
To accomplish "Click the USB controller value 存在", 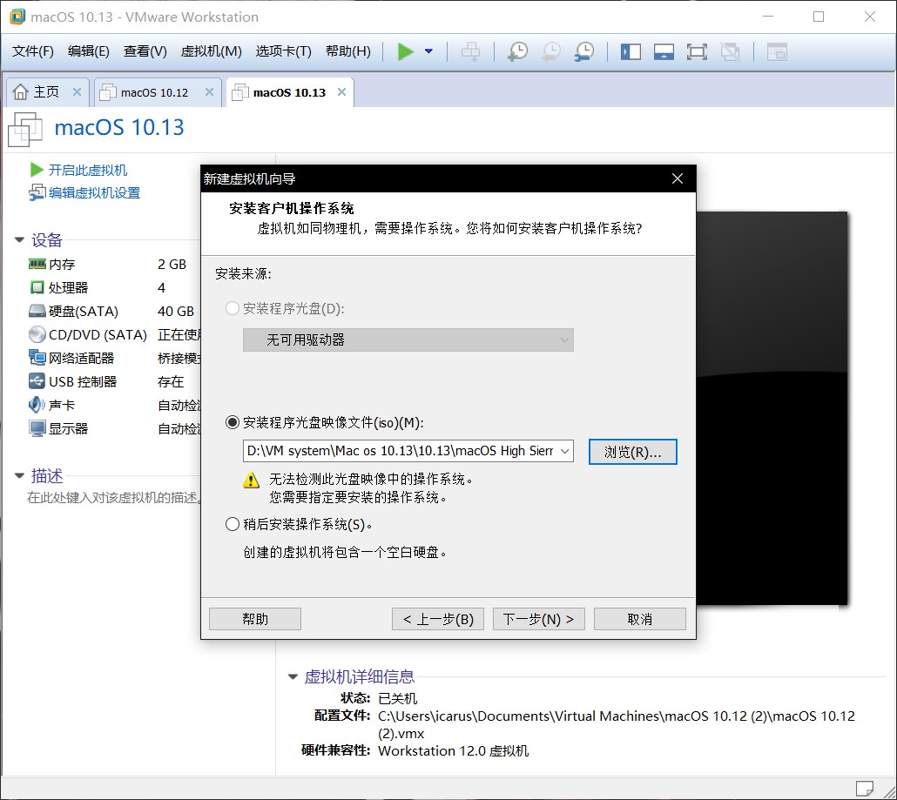I will pyautogui.click(x=171, y=381).
